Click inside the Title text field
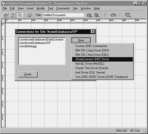 click(63, 15)
